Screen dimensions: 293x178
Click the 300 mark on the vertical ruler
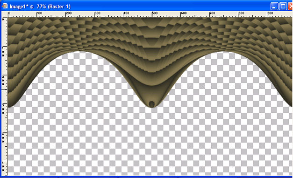3,109
